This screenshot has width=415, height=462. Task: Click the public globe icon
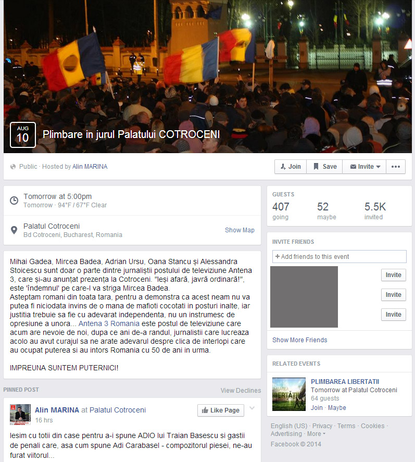[x=13, y=167]
